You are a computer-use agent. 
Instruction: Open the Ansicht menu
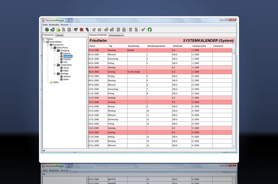64,25
